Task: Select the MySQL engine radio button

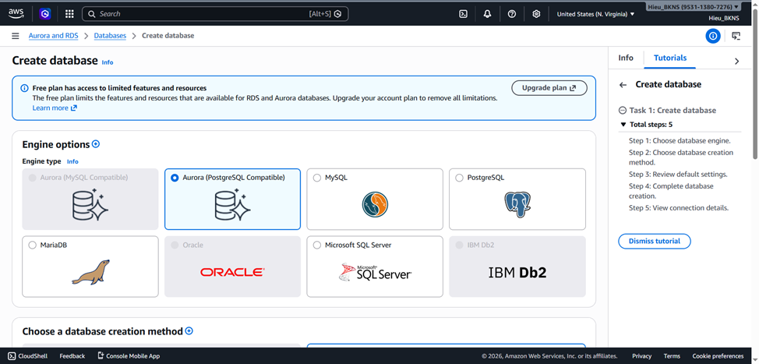Action: pos(317,178)
